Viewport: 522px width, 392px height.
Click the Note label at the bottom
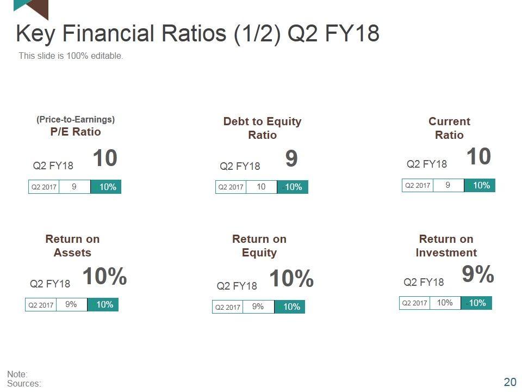click(17, 374)
